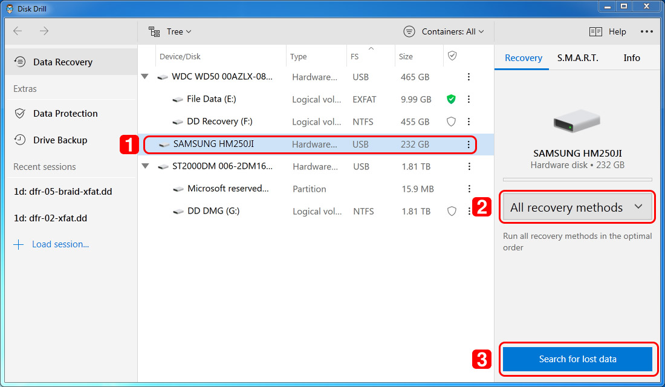Open options menu for Microsoft reserved partition
The height and width of the screenshot is (387, 665).
pyautogui.click(x=469, y=189)
